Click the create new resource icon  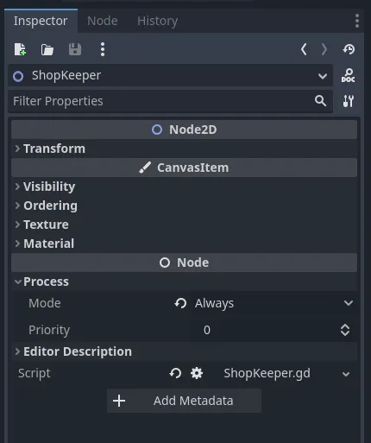[20, 49]
